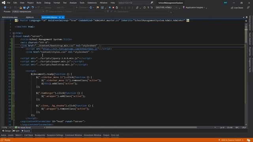Open the Help menu
Image resolution: width=253 pixels, height=142 pixels.
[x=113, y=3]
